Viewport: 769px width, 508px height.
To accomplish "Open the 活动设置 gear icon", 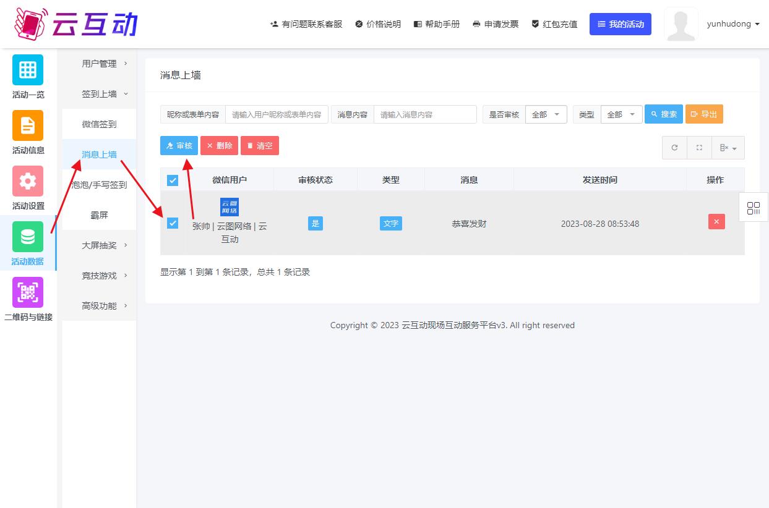I will [x=28, y=181].
